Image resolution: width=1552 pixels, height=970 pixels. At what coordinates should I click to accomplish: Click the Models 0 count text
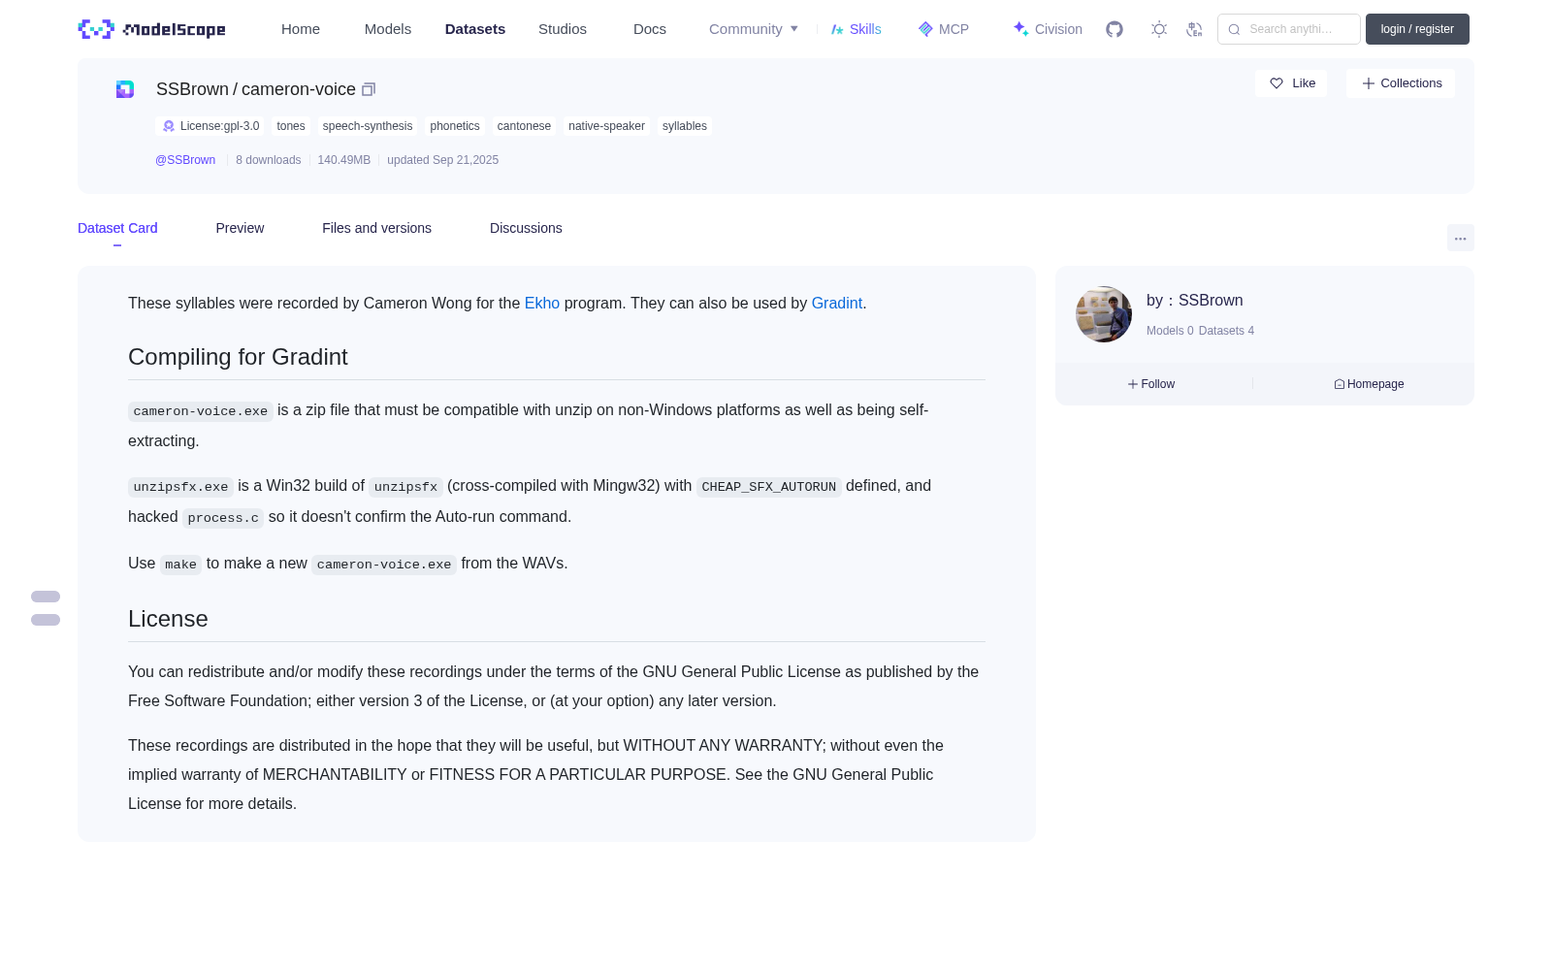(1170, 331)
